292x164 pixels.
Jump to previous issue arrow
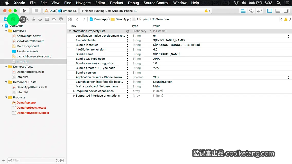[281, 19]
